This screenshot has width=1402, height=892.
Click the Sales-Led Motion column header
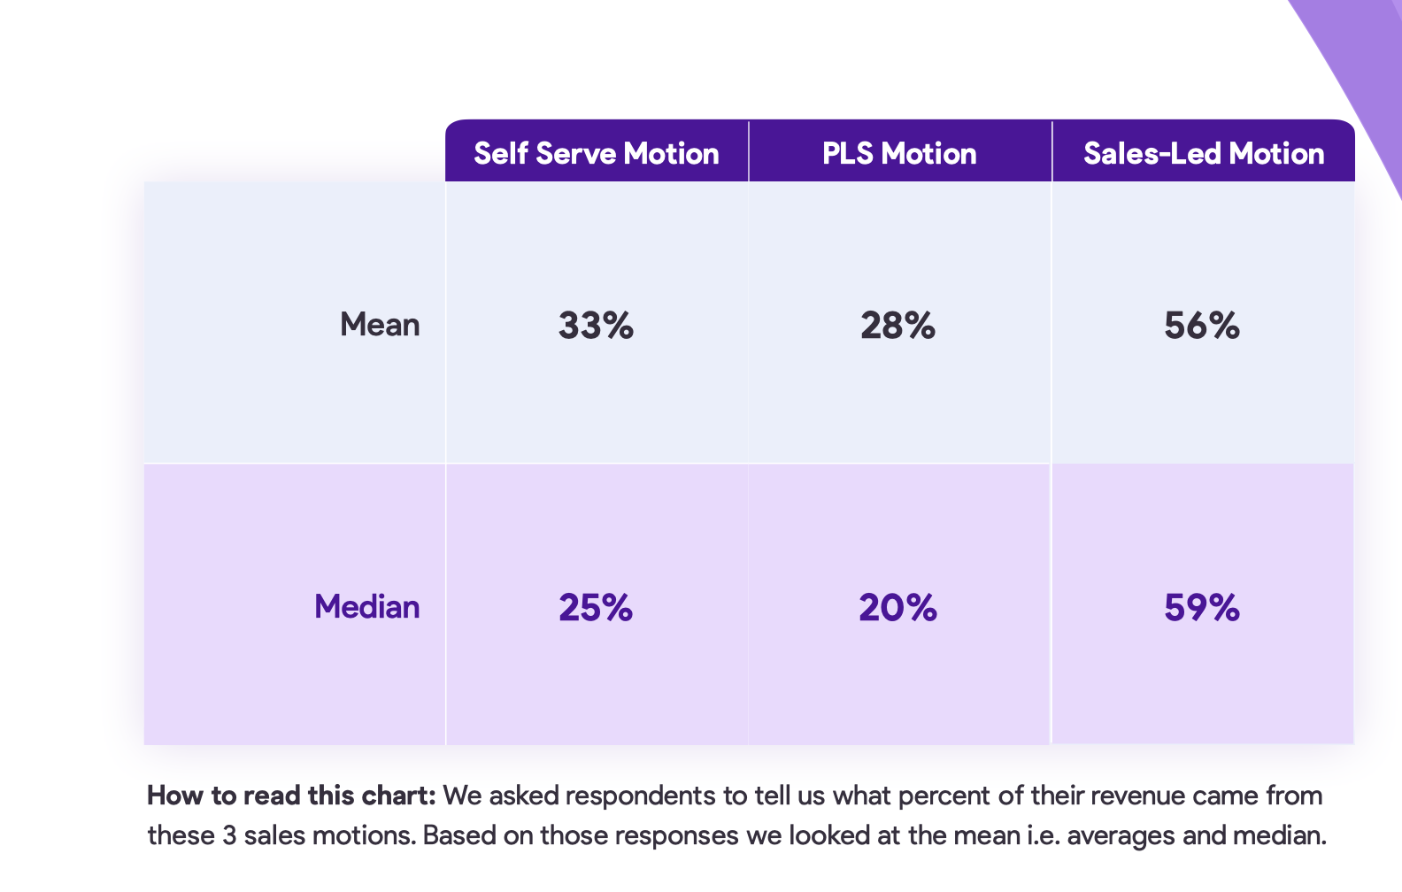1204,154
